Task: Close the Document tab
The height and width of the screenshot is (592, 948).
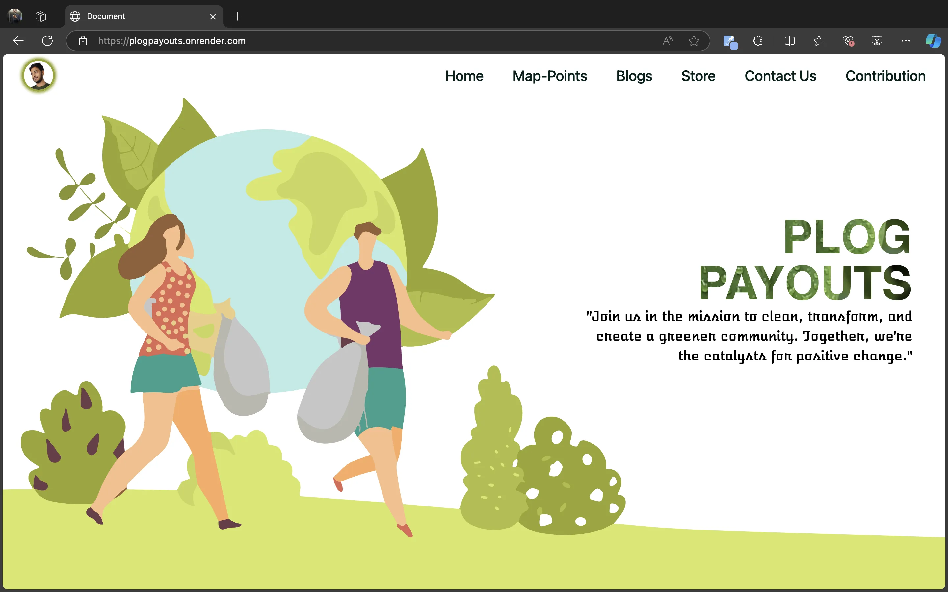Action: 213,16
